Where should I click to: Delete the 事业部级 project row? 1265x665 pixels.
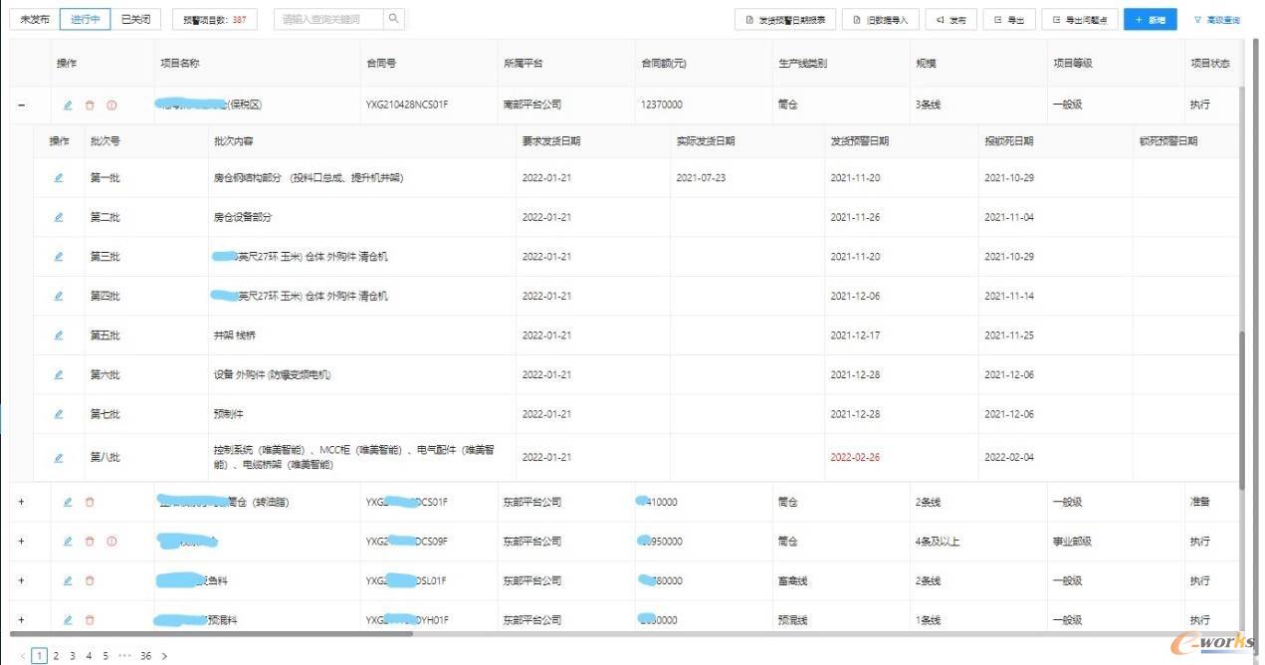tap(90, 542)
